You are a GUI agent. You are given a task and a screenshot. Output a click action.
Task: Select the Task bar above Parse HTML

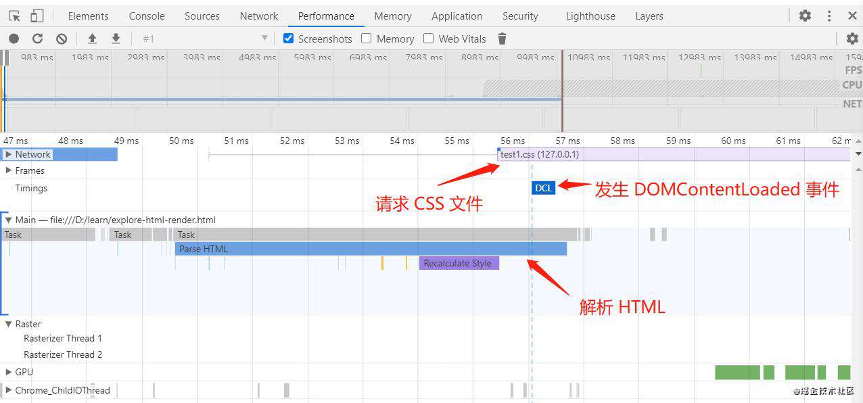pyautogui.click(x=375, y=235)
